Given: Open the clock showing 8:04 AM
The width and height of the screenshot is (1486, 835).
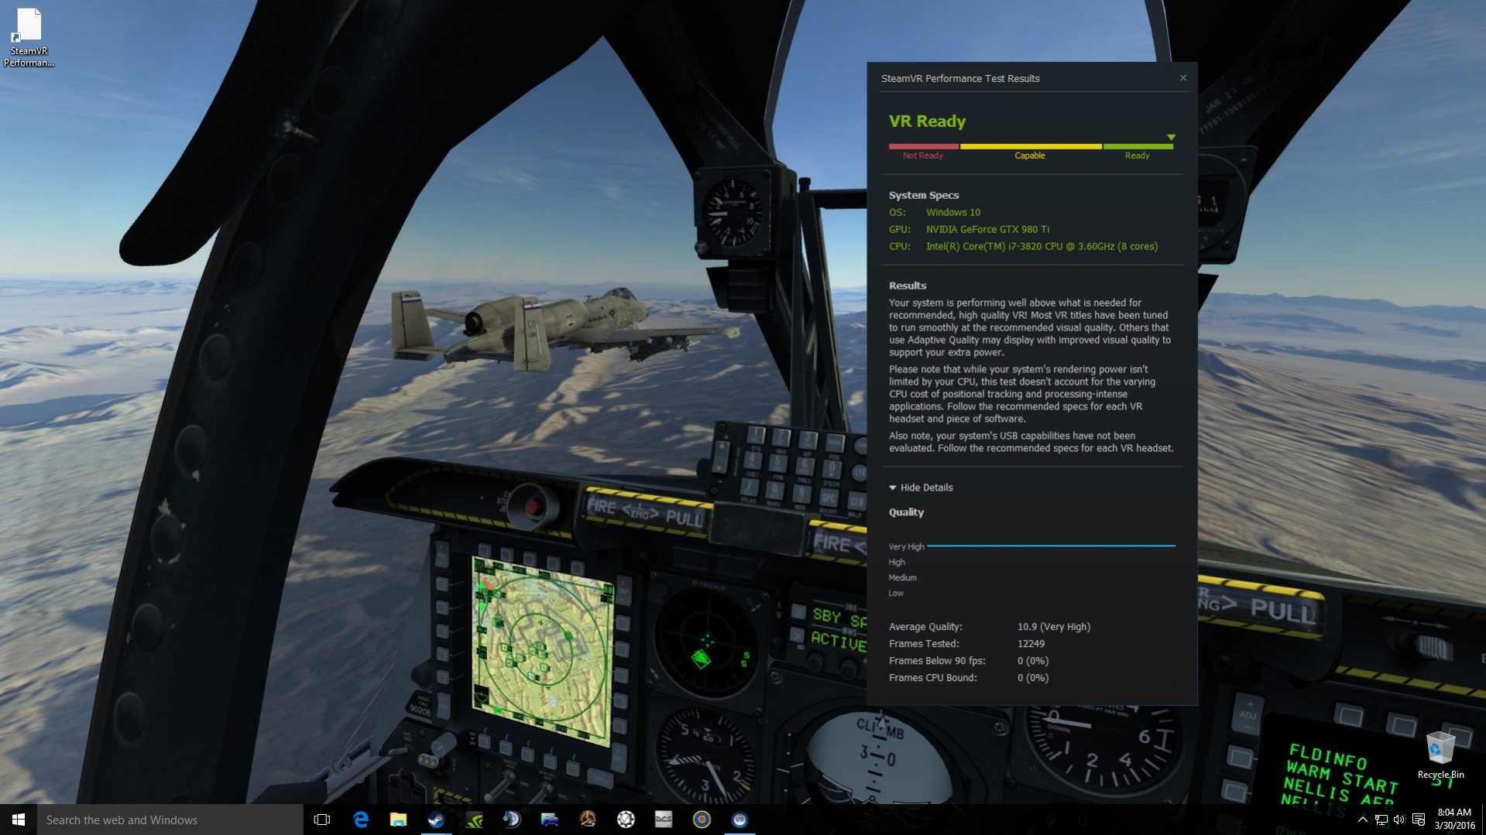Looking at the screenshot, I should pyautogui.click(x=1454, y=819).
